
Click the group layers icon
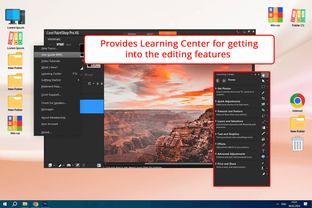coord(78,165)
